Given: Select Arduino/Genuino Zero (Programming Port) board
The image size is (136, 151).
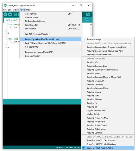Looking at the screenshot, I should click(108, 47).
